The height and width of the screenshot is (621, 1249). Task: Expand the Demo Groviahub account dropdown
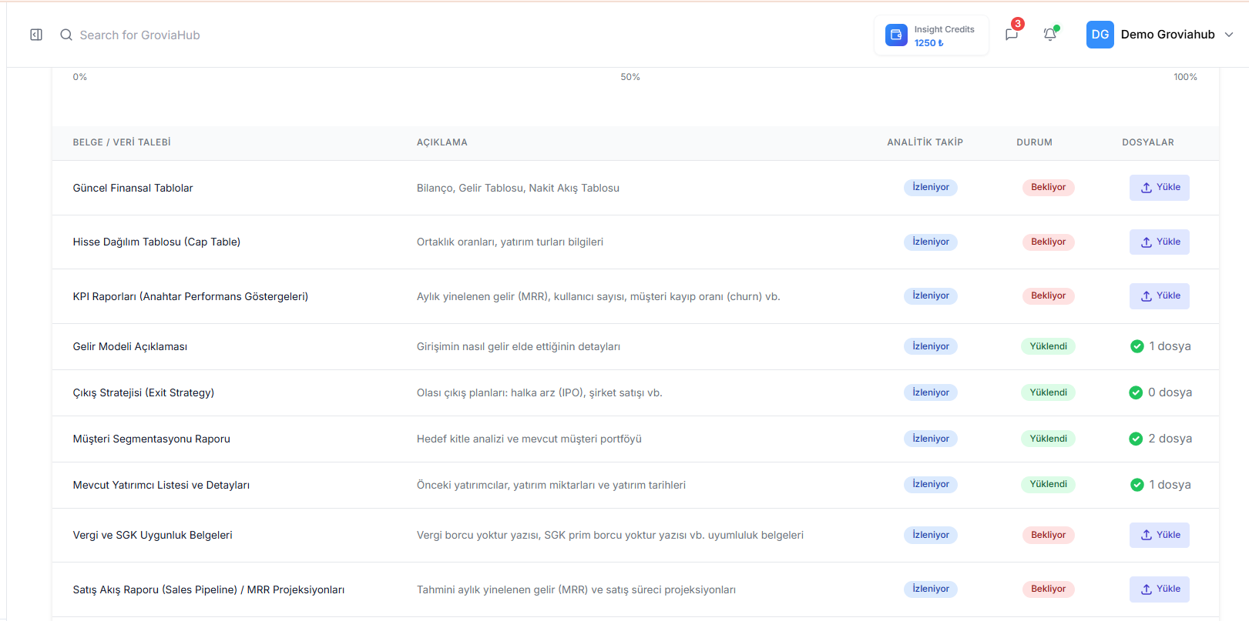click(1229, 35)
